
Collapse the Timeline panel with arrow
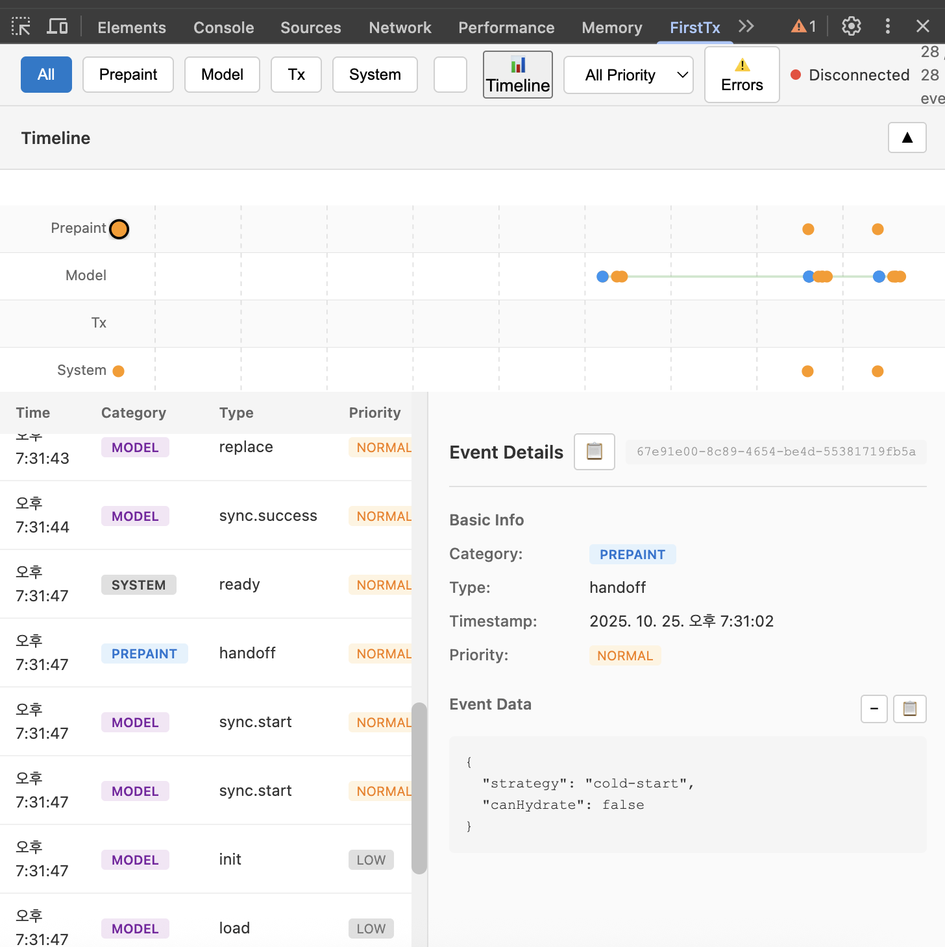click(907, 138)
